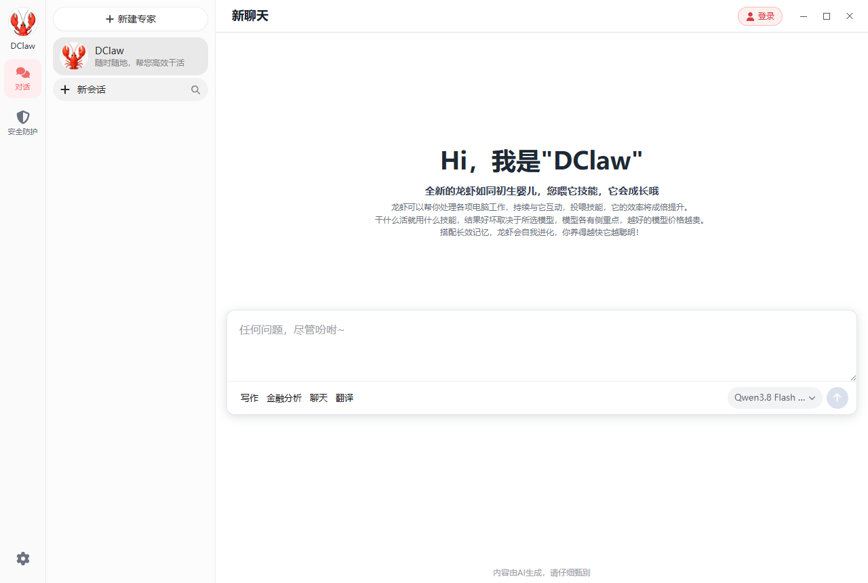Choose the 金融分析 quick prompt

click(x=284, y=398)
